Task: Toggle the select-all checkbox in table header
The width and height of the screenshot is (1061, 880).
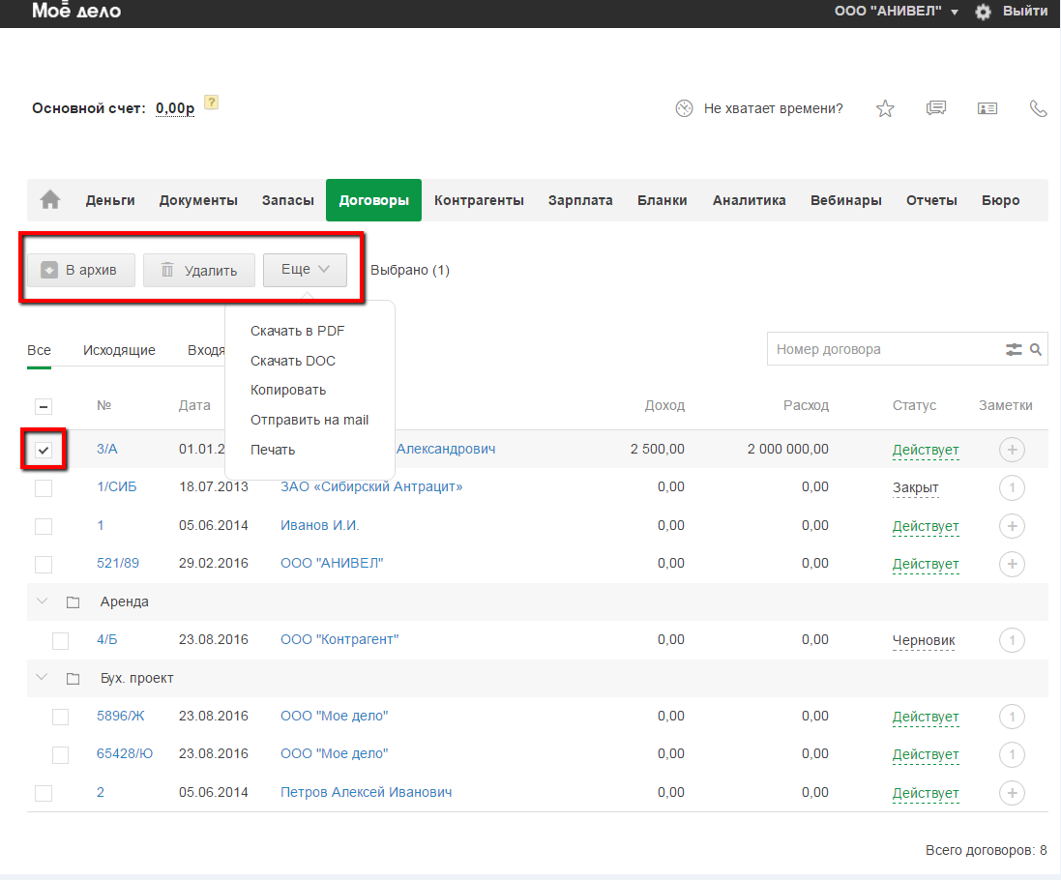Action: [44, 407]
